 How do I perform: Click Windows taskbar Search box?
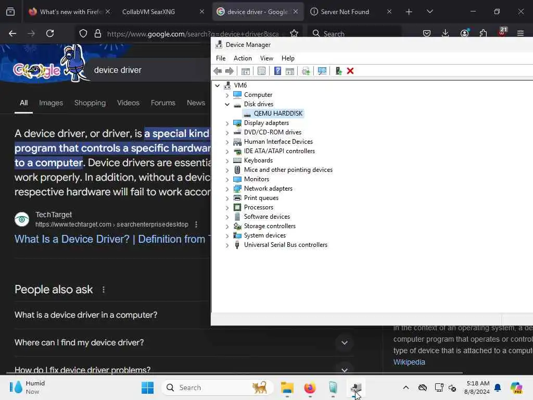tap(217, 387)
